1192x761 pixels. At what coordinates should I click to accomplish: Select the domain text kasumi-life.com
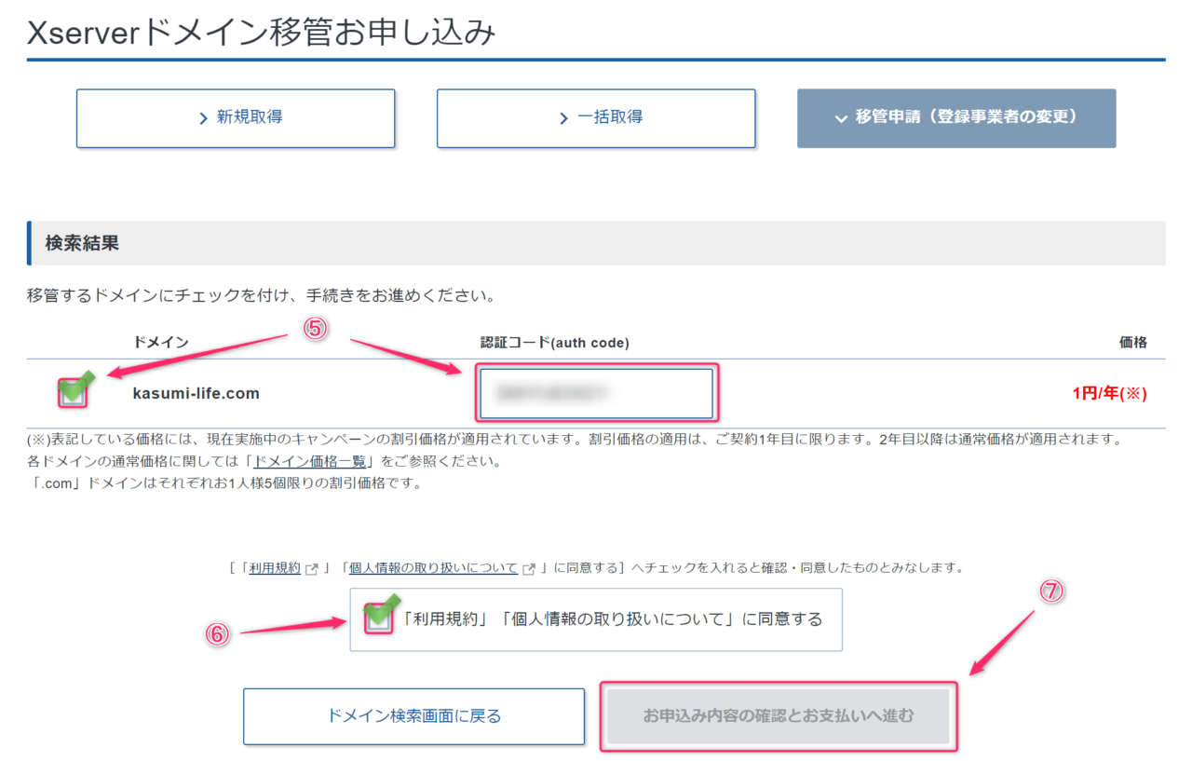(x=196, y=393)
